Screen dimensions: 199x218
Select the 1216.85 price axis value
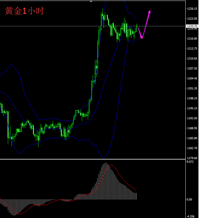click(192, 39)
